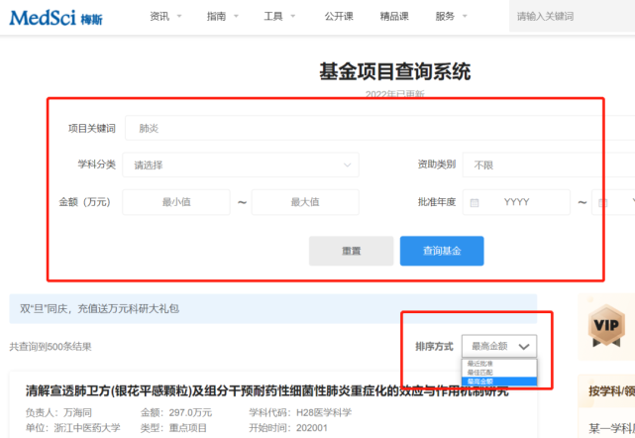Click the 项目关键词 input field
The image size is (635, 438).
coord(379,128)
